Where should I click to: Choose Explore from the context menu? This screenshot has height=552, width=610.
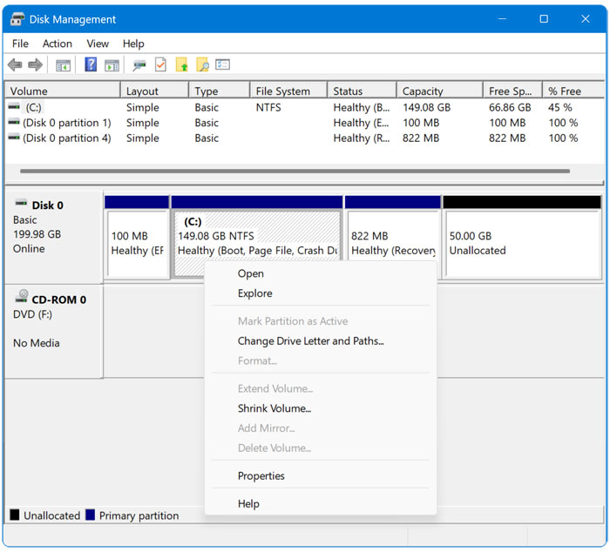tap(321, 293)
